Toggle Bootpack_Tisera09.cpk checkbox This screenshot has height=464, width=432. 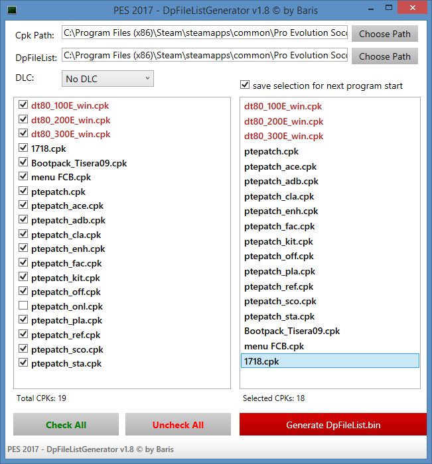(x=23, y=162)
